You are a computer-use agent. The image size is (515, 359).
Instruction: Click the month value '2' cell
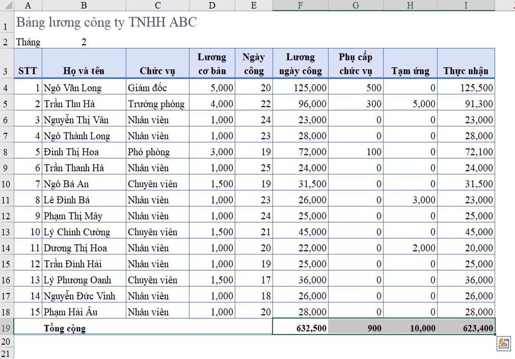84,42
